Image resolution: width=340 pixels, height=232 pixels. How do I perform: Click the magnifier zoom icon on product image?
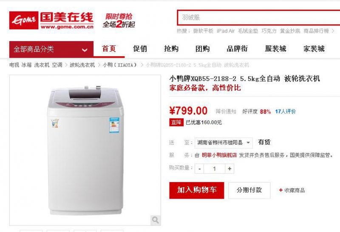click(x=156, y=220)
